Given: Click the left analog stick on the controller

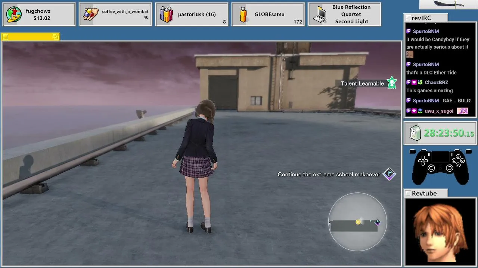Looking at the screenshot, I should click(x=431, y=168).
